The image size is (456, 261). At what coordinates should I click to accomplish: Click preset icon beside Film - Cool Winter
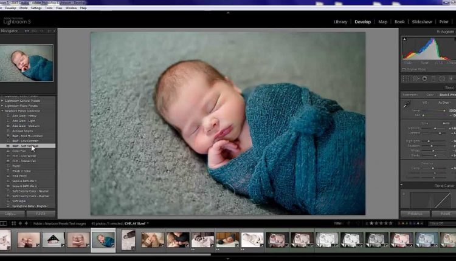click(8, 156)
